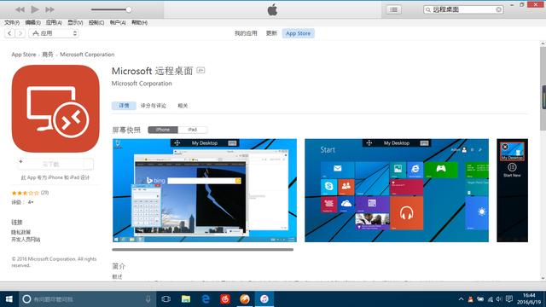Select iPad screenshots toggle
The image size is (546, 307).
193,130
